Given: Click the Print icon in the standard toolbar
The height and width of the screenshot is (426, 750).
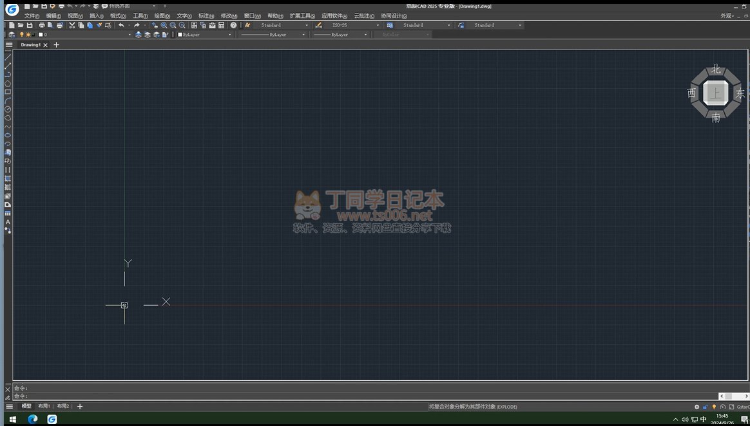Looking at the screenshot, I should click(41, 25).
